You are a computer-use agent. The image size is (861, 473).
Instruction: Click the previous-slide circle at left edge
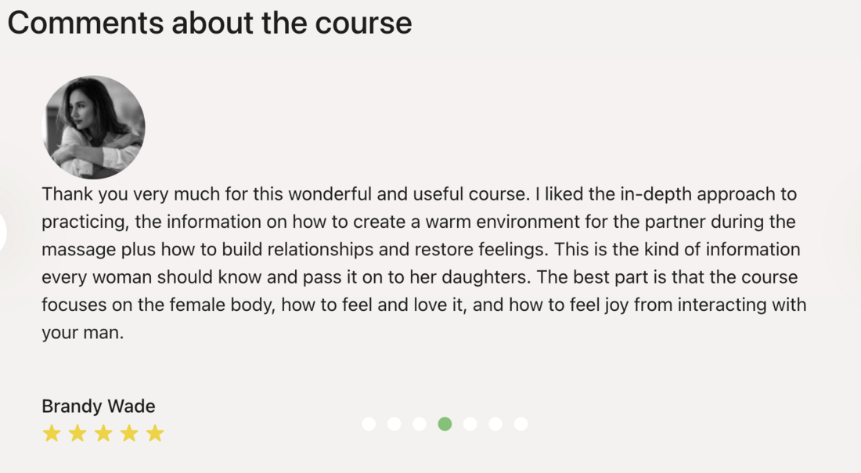pyautogui.click(x=2, y=233)
